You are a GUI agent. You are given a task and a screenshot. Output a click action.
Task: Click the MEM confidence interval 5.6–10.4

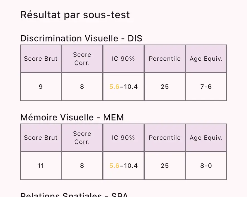pos(123,166)
